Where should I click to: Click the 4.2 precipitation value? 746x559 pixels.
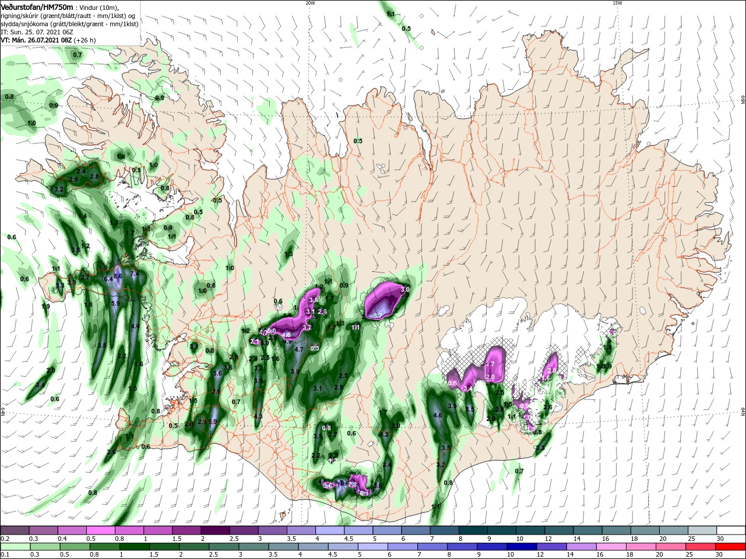click(383, 434)
